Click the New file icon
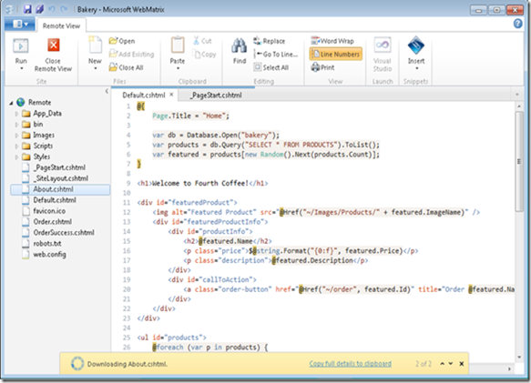The image size is (531, 383). point(95,45)
